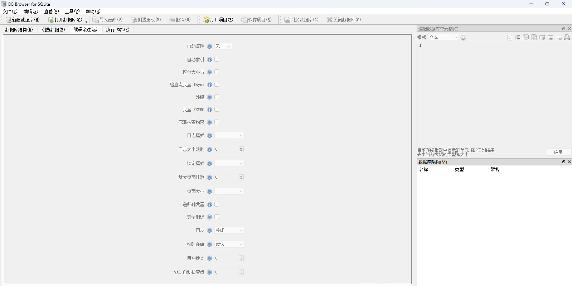Click help icon next to 锁定模式

click(209, 163)
